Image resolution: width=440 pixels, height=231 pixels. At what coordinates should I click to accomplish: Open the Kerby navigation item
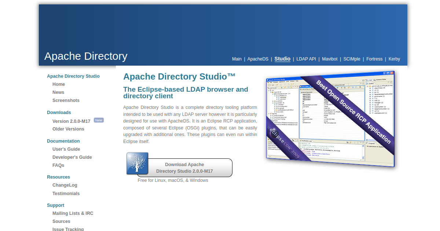click(x=394, y=59)
